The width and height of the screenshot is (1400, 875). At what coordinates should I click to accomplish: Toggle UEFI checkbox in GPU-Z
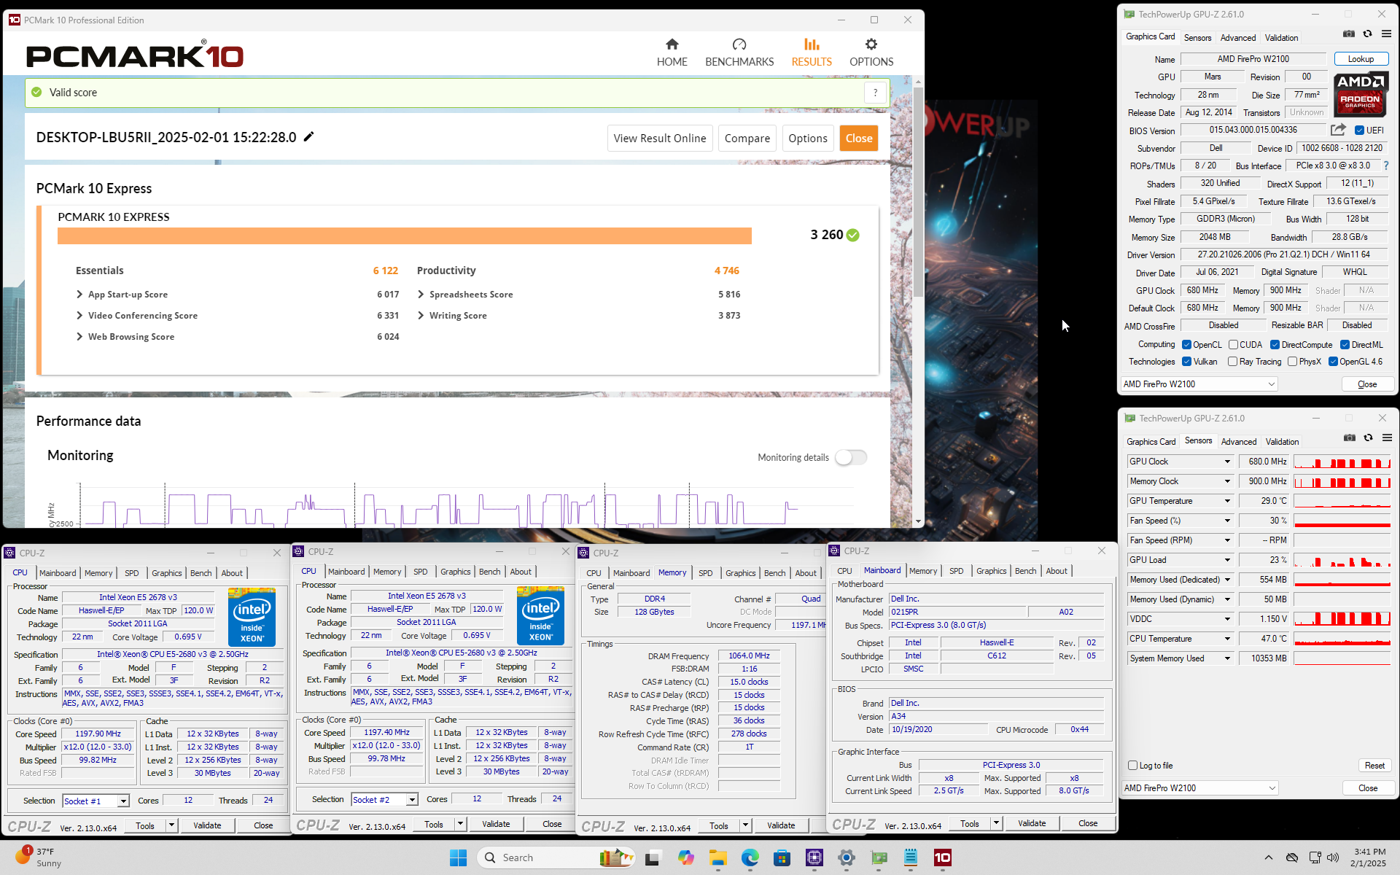1359,131
